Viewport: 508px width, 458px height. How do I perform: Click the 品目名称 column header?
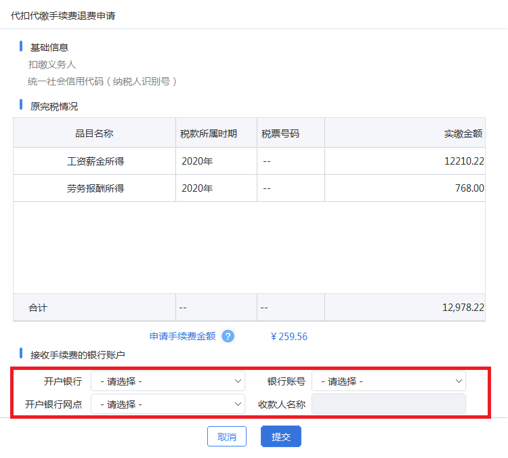tap(94, 133)
